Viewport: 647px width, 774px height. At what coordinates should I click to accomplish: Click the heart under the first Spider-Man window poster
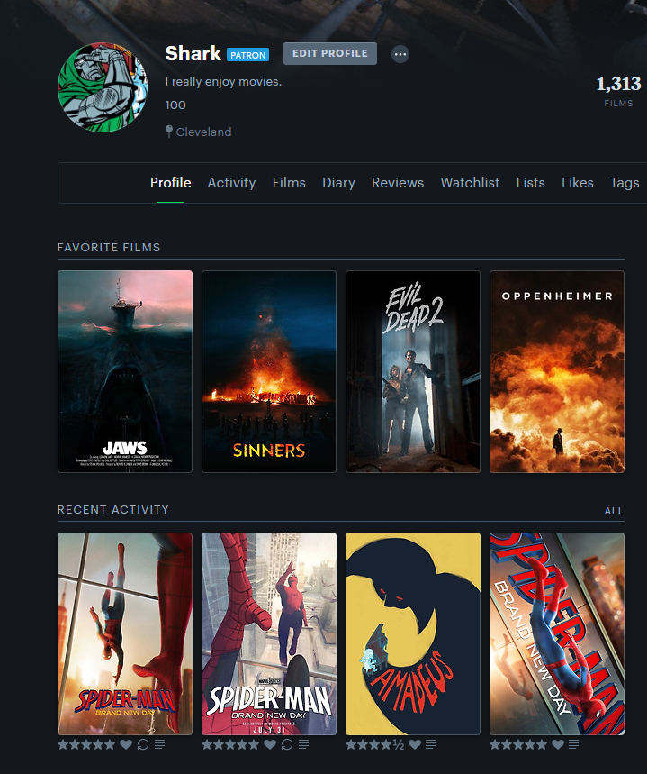point(126,744)
